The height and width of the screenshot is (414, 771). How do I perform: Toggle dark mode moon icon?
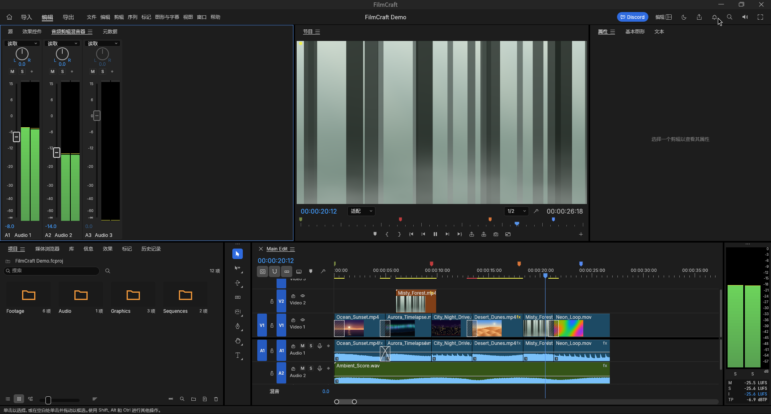pos(684,17)
